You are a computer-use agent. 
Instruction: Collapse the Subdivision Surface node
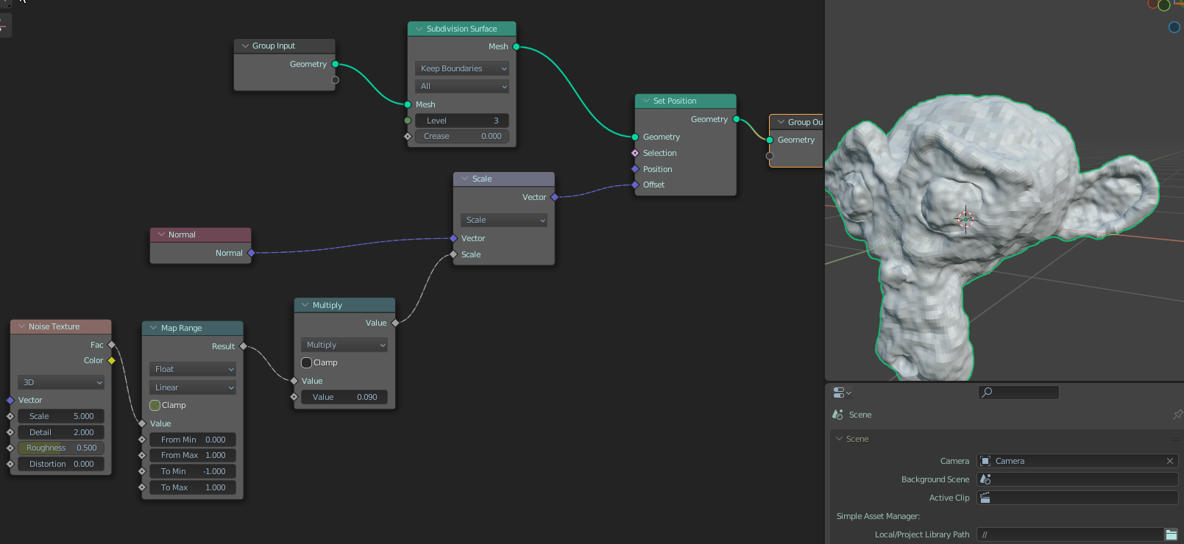(x=419, y=29)
